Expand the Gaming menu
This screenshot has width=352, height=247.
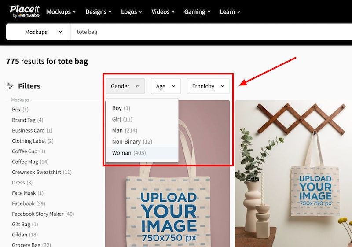pos(197,12)
